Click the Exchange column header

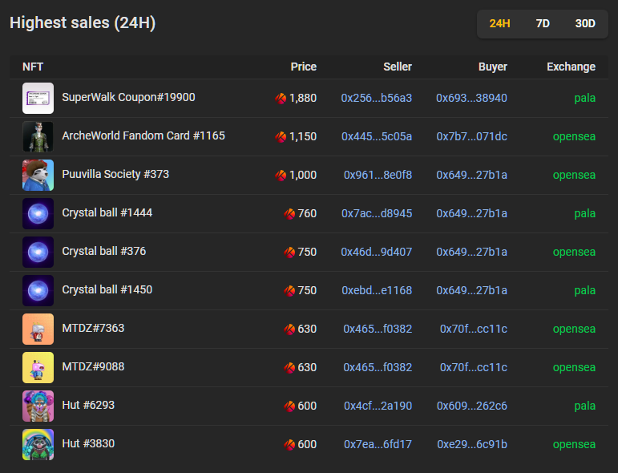571,67
